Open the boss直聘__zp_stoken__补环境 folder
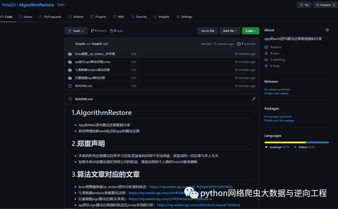 pyautogui.click(x=95, y=54)
